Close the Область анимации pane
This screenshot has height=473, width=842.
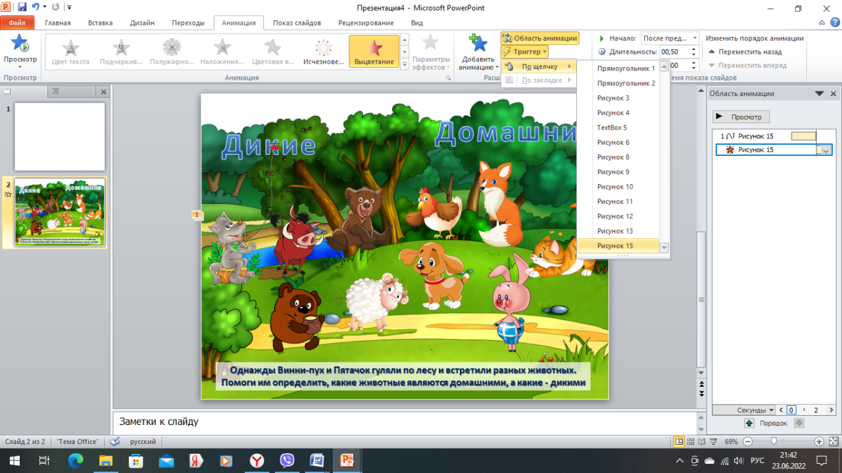click(x=833, y=94)
